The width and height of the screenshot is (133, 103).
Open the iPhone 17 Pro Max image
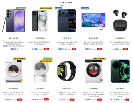click(x=67, y=21)
